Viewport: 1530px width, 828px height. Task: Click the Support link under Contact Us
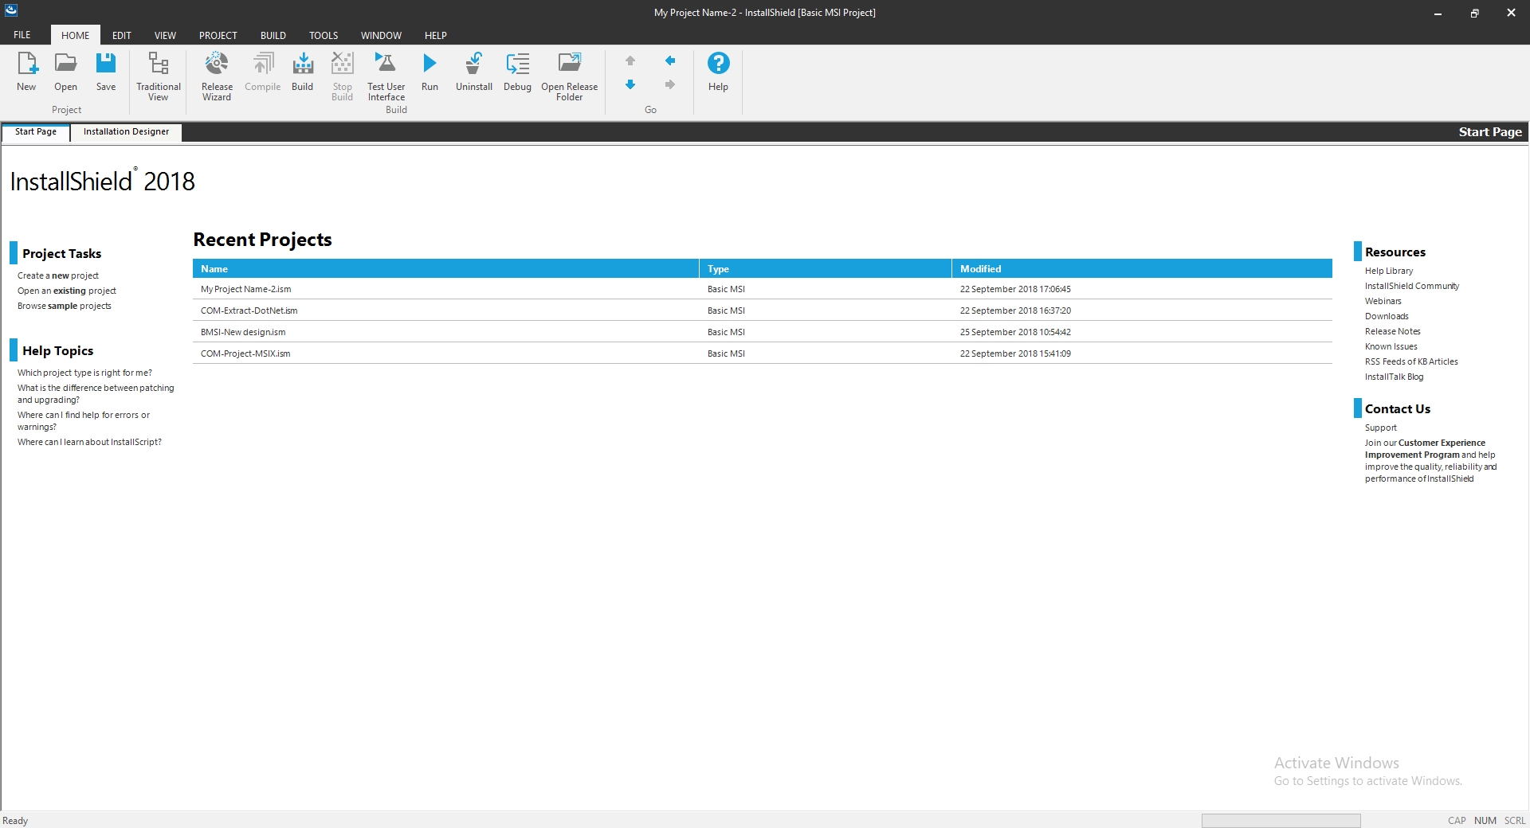tap(1380, 428)
